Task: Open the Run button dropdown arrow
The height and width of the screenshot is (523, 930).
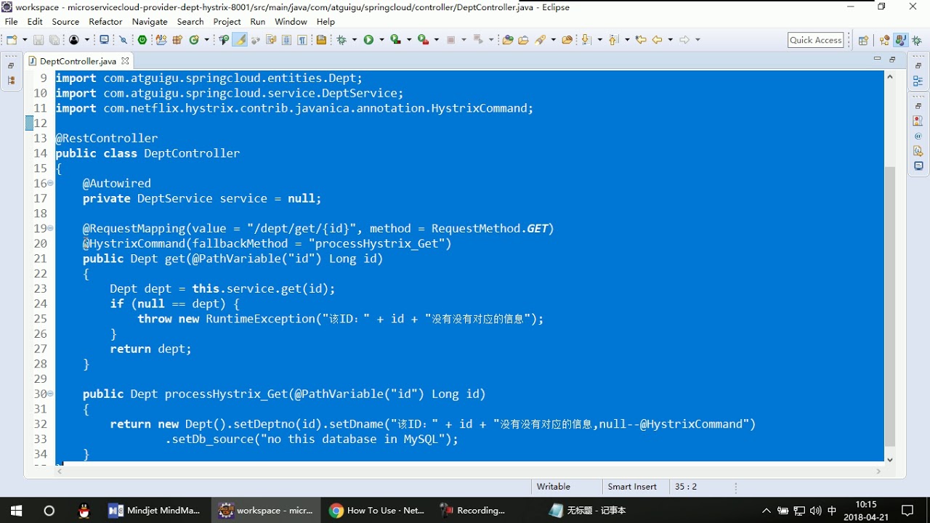Action: [x=381, y=40]
